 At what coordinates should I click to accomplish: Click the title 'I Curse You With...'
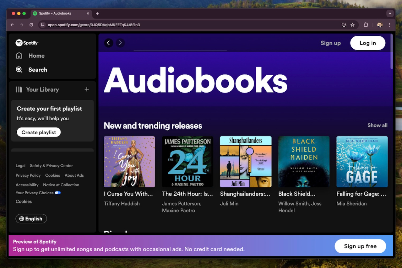tap(128, 194)
